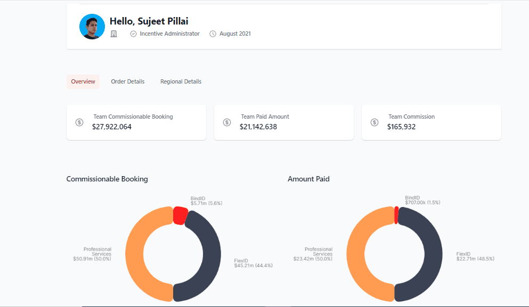Click the $27,922,064 booking value

(112, 127)
